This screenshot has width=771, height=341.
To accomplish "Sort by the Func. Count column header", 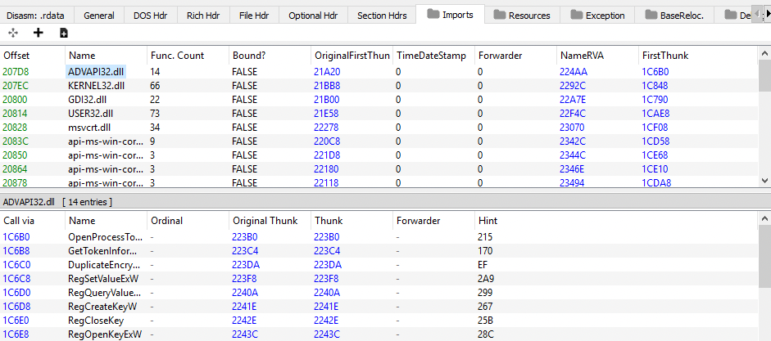I will pyautogui.click(x=178, y=56).
